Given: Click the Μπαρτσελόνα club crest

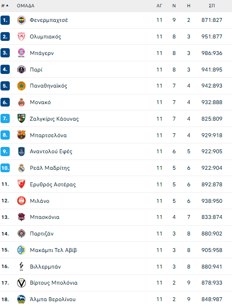Looking at the screenshot, I should [21, 135].
